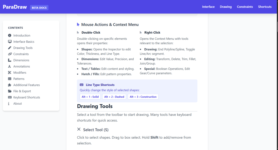The height and width of the screenshot is (150, 278).
Task: Click the Introduction info icon in Contents
Action: (10, 36)
